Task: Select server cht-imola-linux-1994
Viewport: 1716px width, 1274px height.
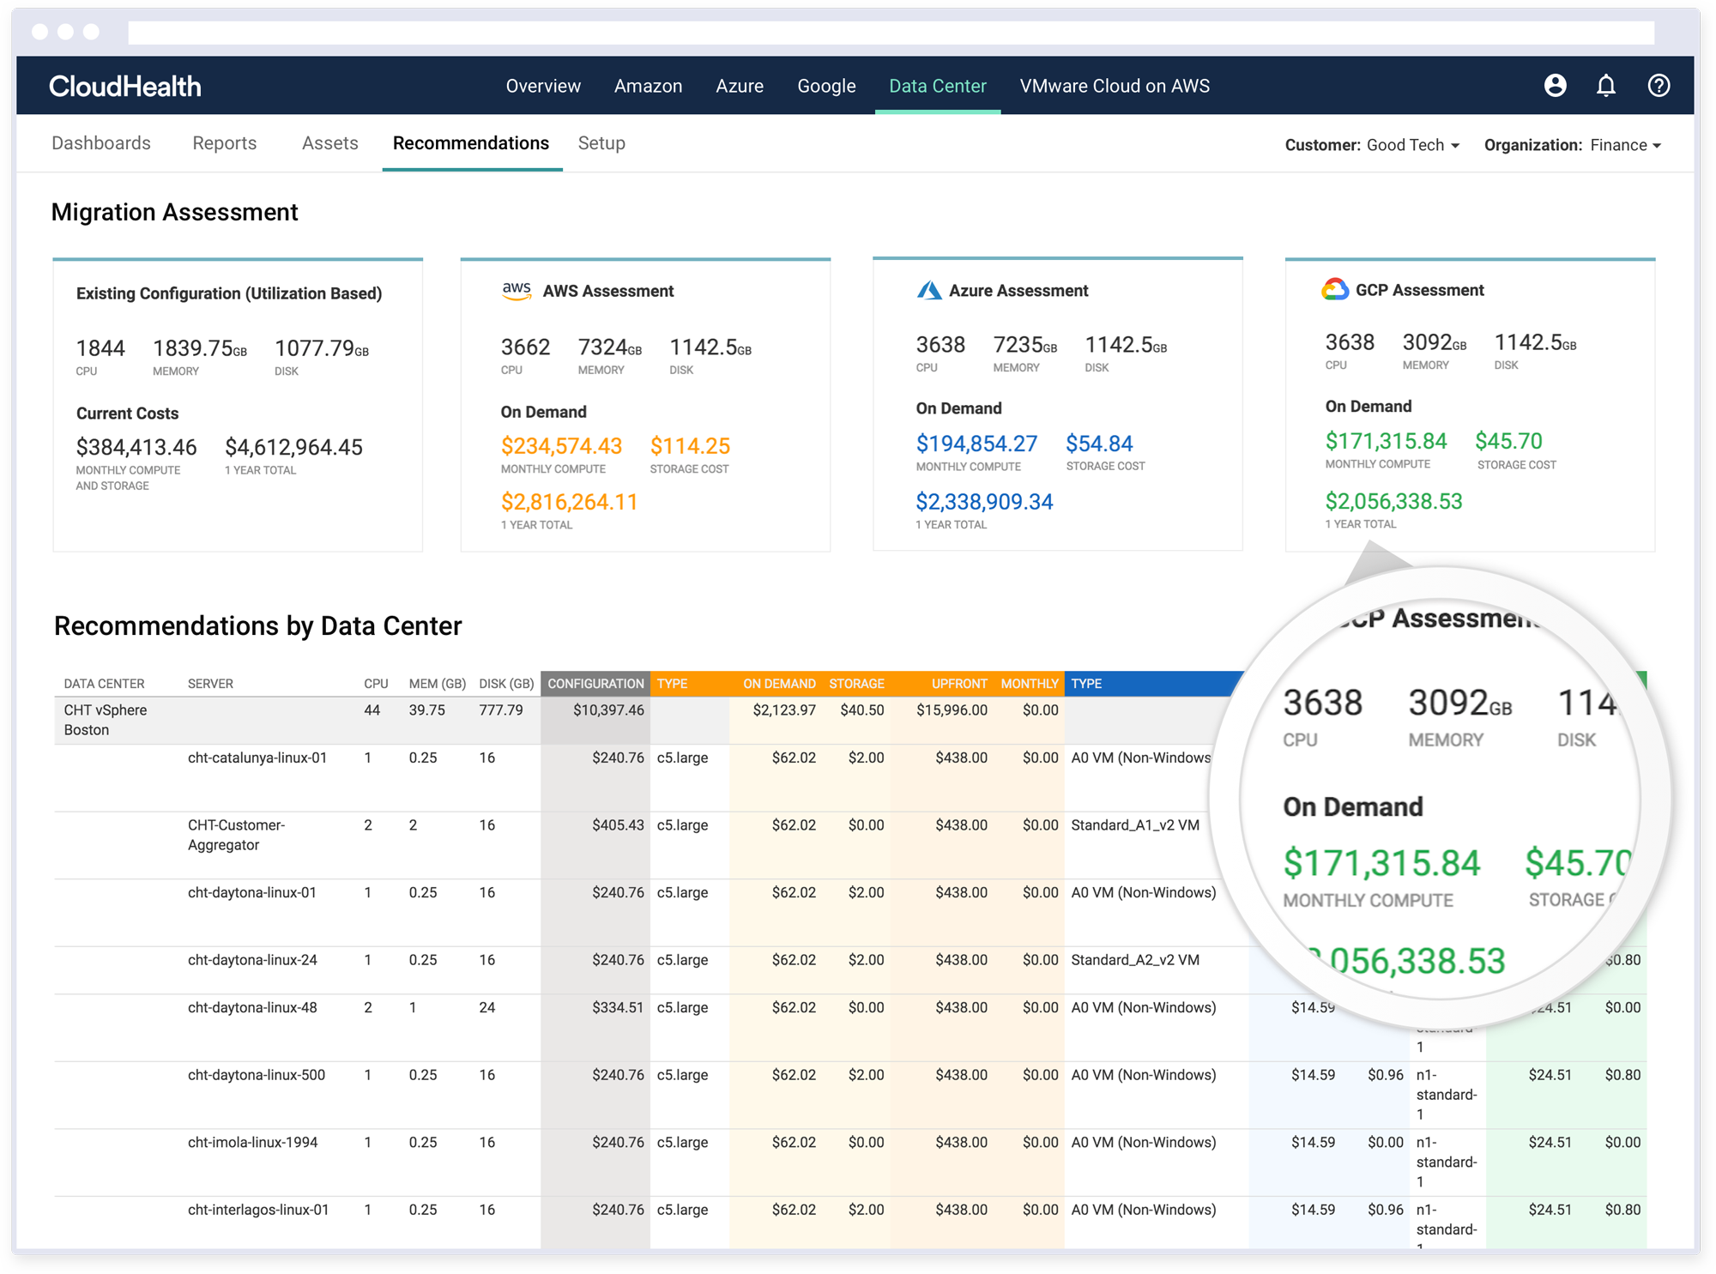Action: click(253, 1142)
